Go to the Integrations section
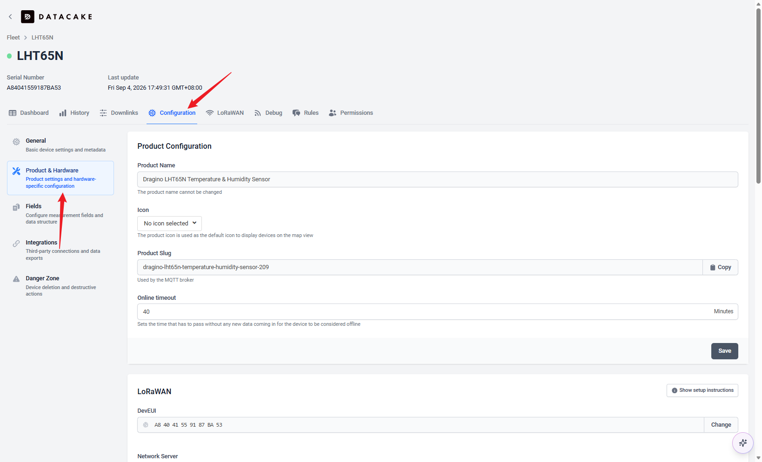Image resolution: width=762 pixels, height=462 pixels. click(60, 250)
